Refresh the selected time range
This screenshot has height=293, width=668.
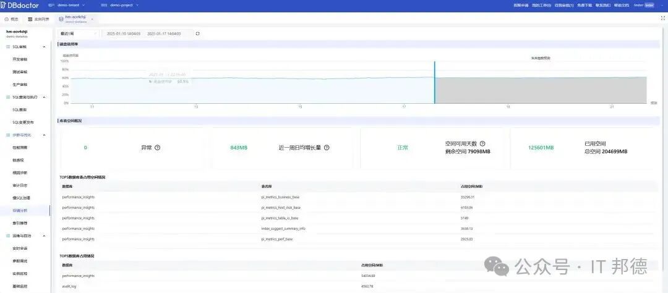198,33
